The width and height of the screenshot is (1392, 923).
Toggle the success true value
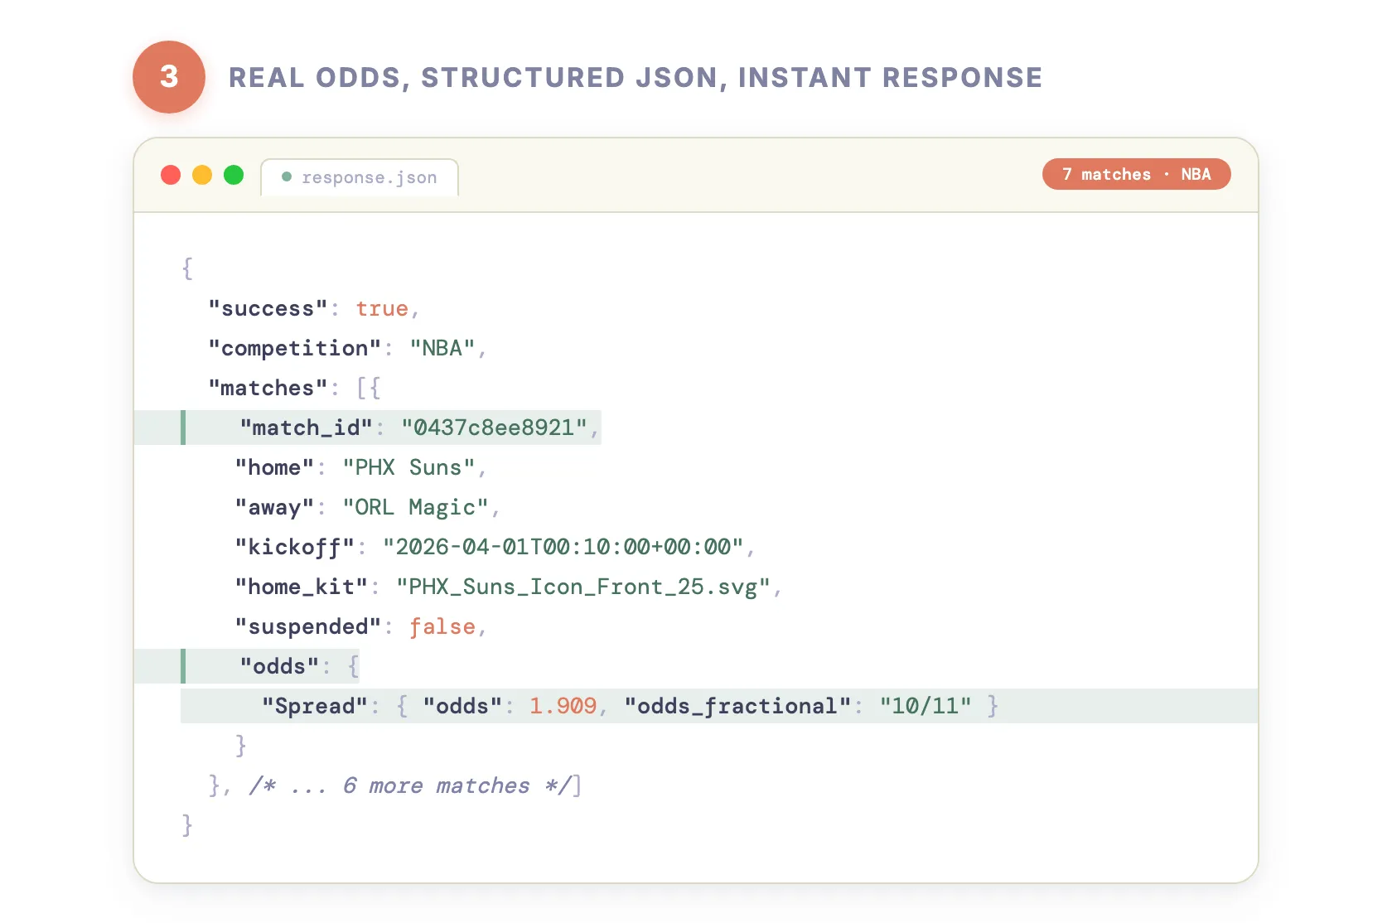click(382, 308)
